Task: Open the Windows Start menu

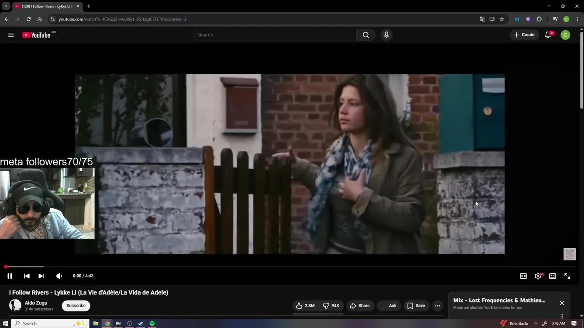Action: point(5,323)
